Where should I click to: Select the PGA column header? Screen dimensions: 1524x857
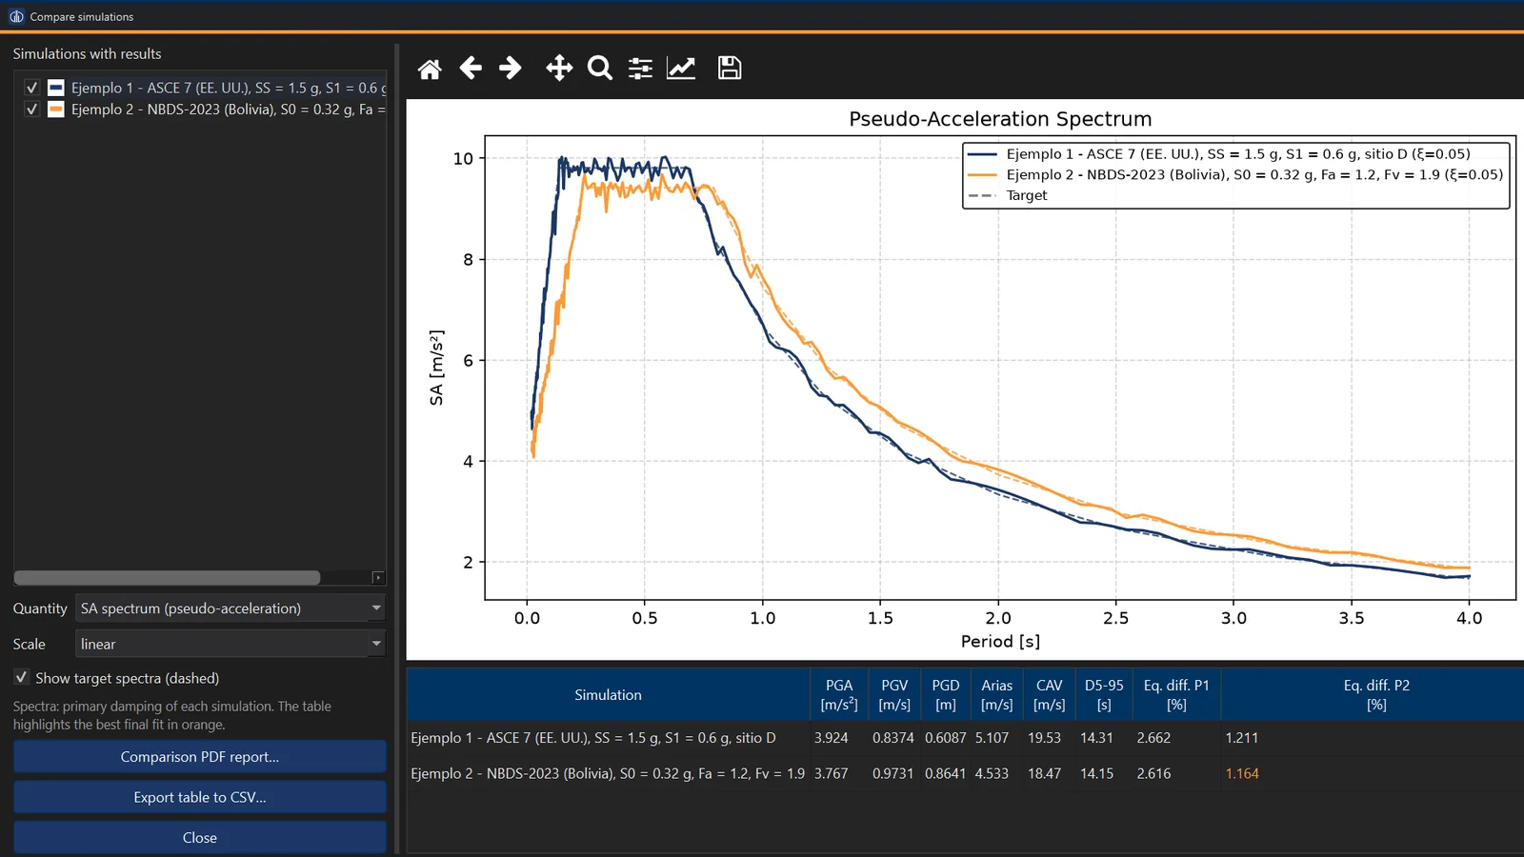point(839,695)
